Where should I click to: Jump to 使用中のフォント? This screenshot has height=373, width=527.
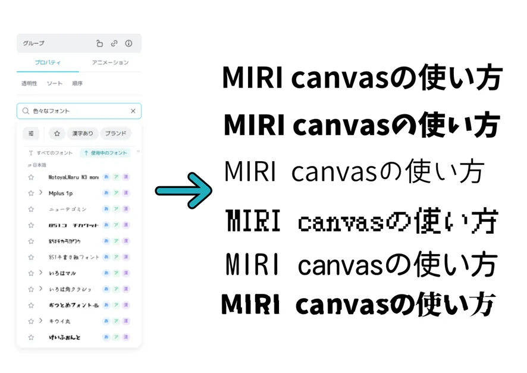point(105,153)
